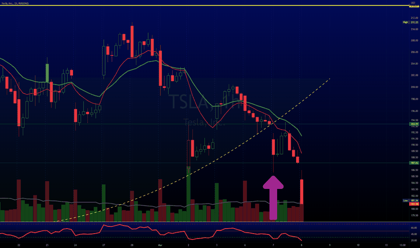Click the 202.00 price axis label
The height and width of the screenshot is (248, 420).
click(x=415, y=75)
